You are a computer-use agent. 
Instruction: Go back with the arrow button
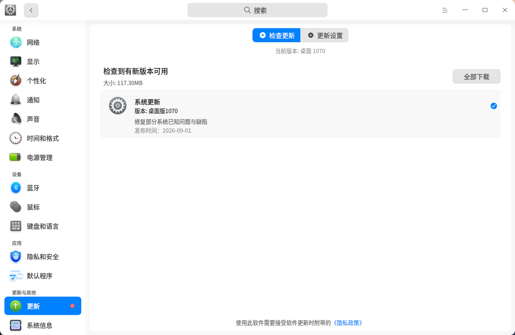coord(31,10)
